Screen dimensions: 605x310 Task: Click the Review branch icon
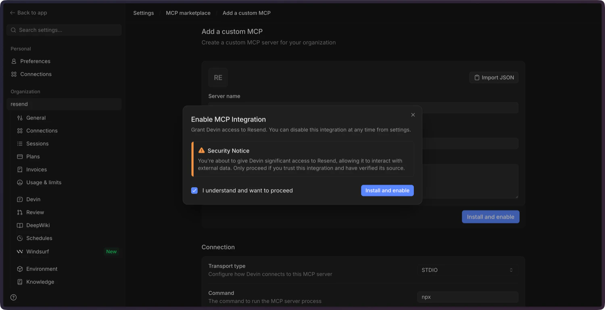click(x=20, y=212)
